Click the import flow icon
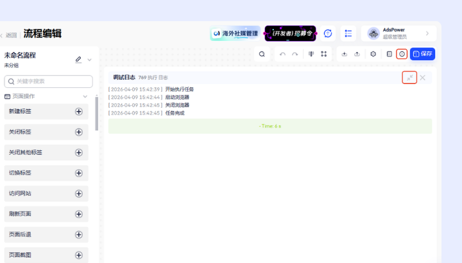 click(x=345, y=54)
